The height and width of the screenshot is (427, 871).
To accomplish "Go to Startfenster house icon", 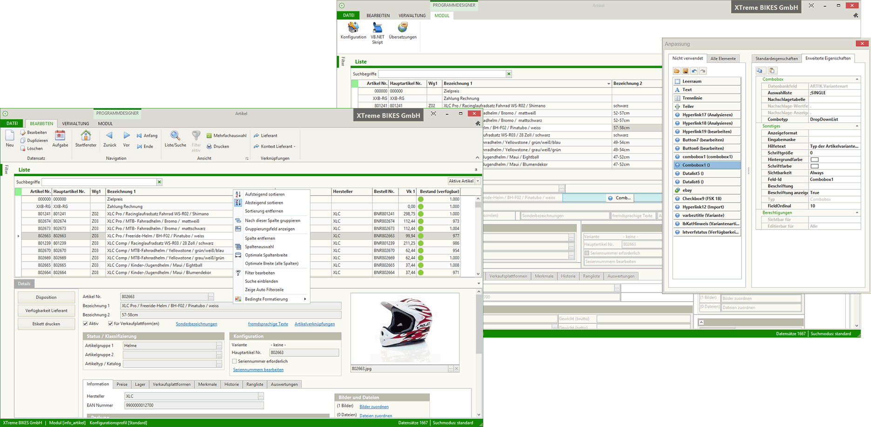I will pyautogui.click(x=86, y=136).
